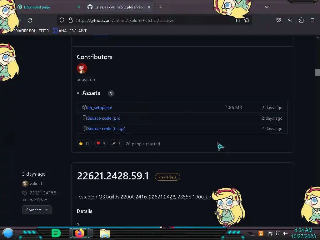Click the aubymori contributor name
The height and width of the screenshot is (240, 320).
[x=86, y=80]
